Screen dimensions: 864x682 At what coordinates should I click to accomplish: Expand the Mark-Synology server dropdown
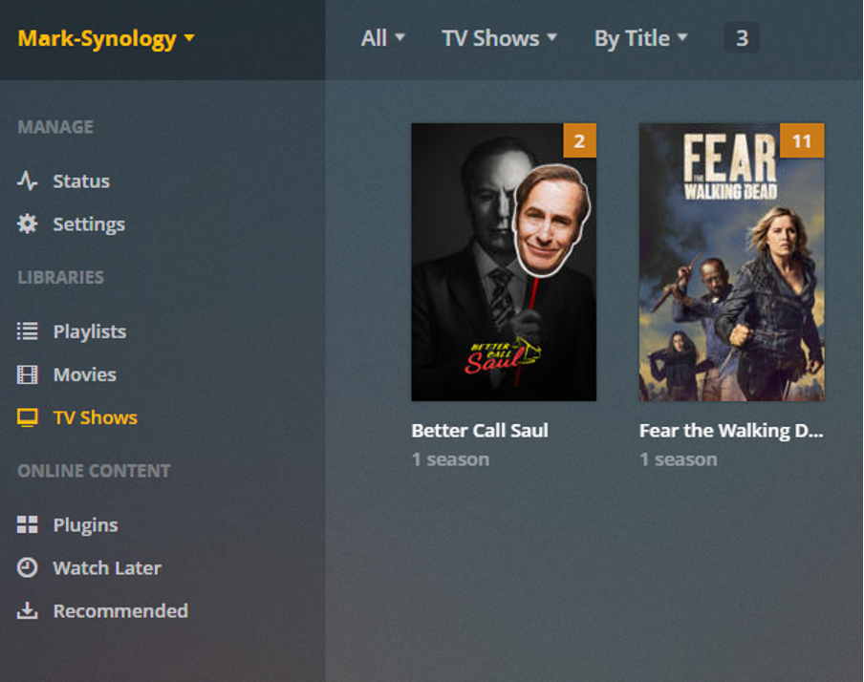pyautogui.click(x=106, y=38)
